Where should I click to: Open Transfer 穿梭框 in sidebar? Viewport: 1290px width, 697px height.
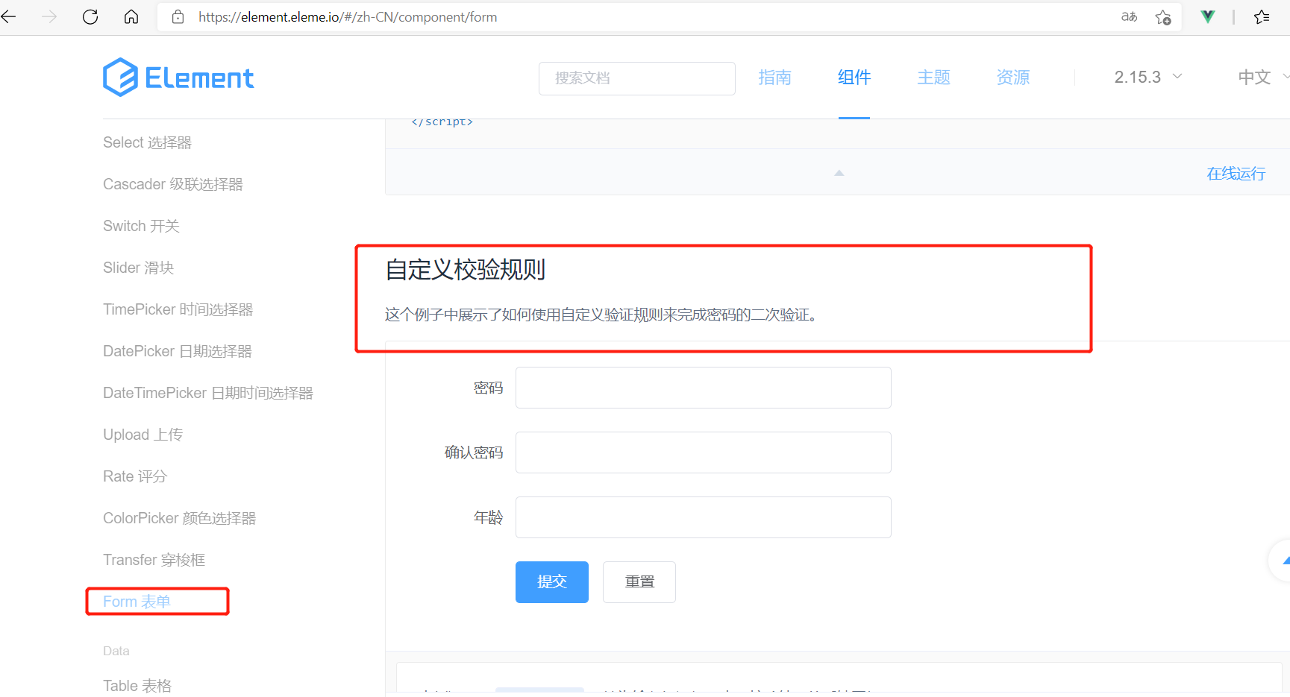click(154, 560)
